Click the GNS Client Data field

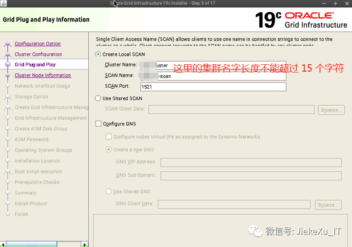[234, 204]
